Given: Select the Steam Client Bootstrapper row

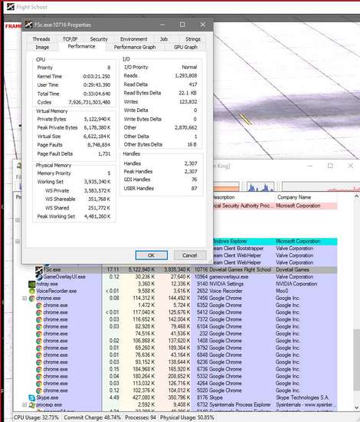Looking at the screenshot, I should click(275, 249).
